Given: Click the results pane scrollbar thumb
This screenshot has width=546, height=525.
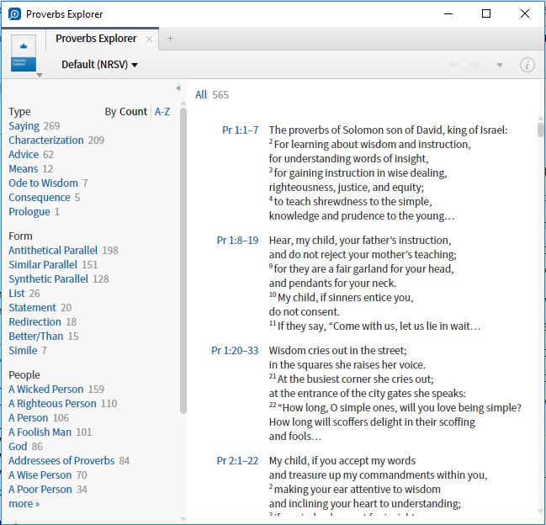Looking at the screenshot, I should click(x=540, y=130).
